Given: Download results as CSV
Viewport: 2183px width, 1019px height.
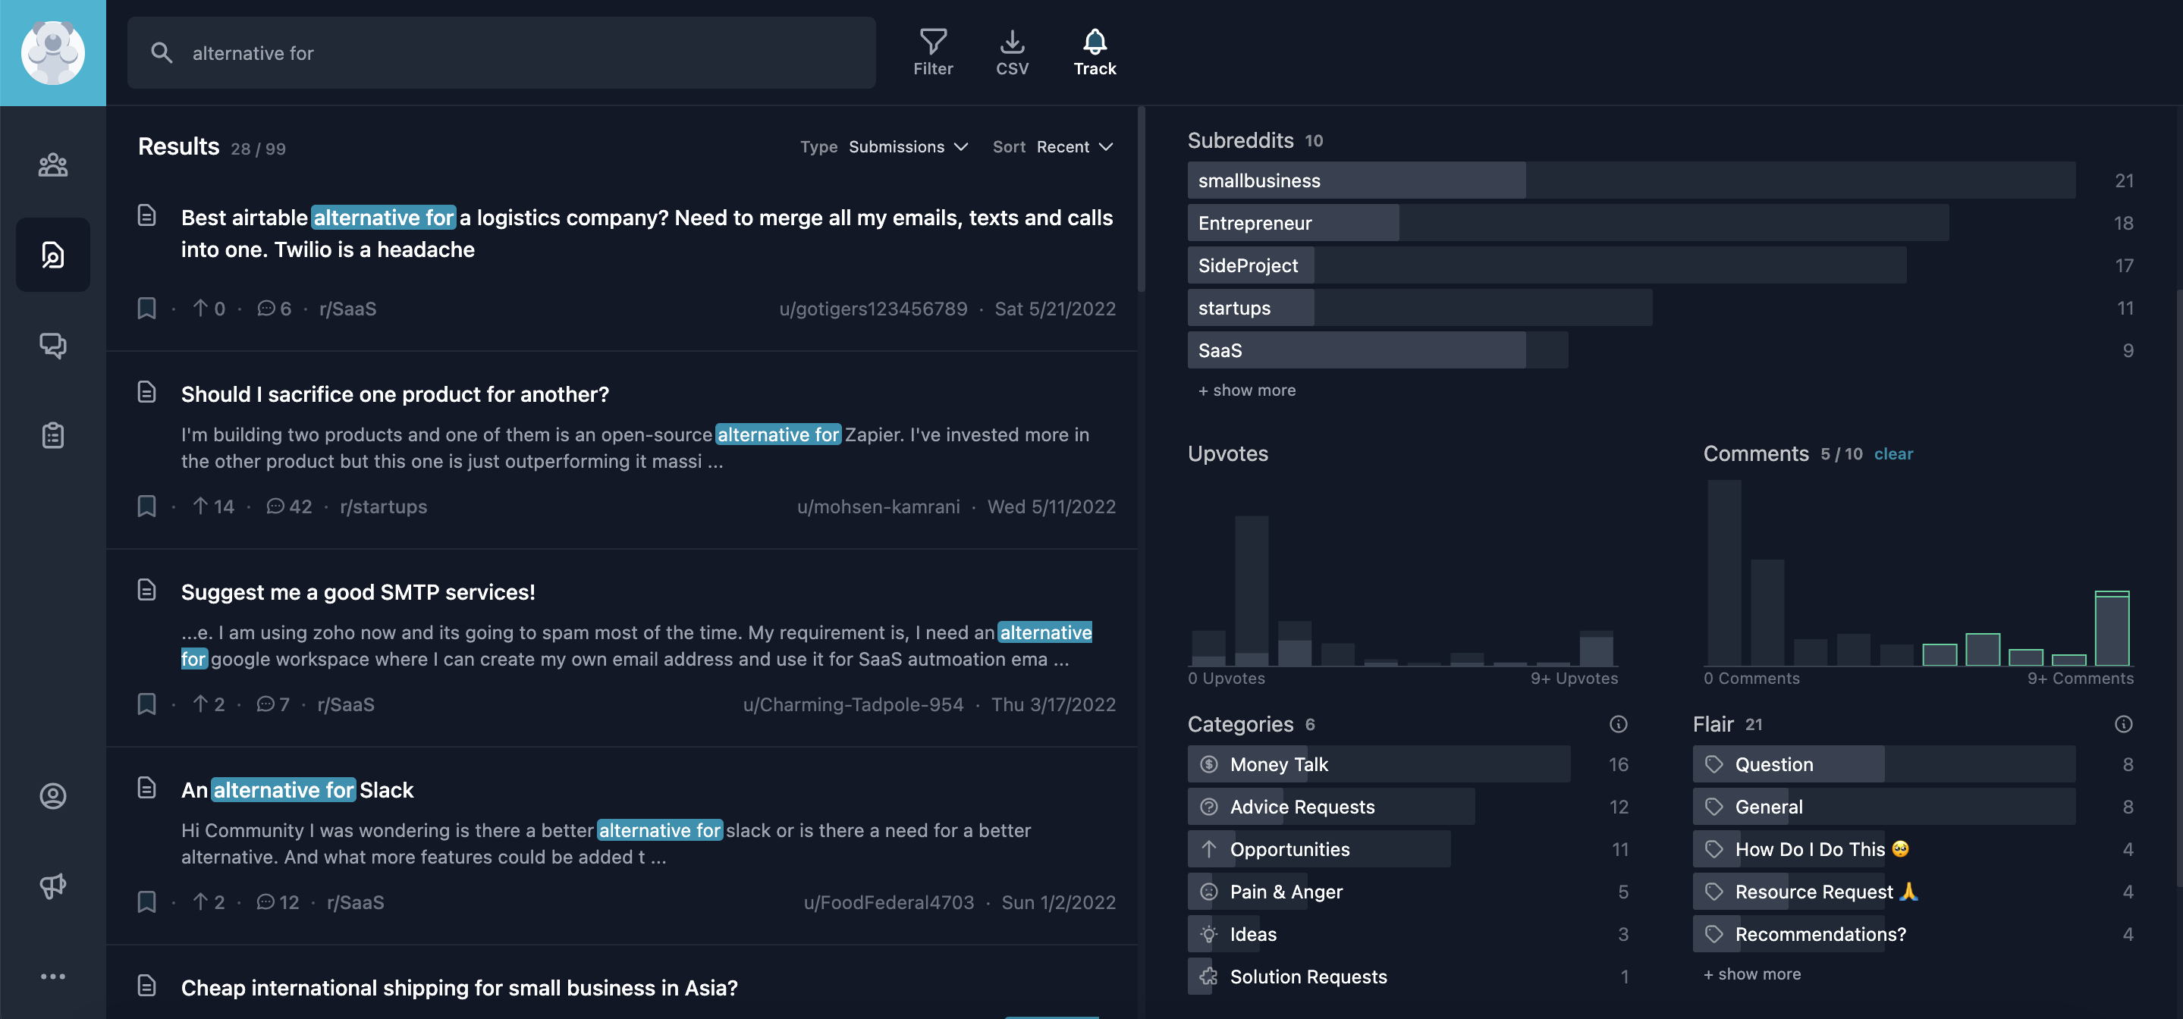Looking at the screenshot, I should coord(1012,52).
